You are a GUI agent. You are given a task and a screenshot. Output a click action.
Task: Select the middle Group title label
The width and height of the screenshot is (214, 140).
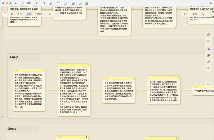(x=14, y=57)
